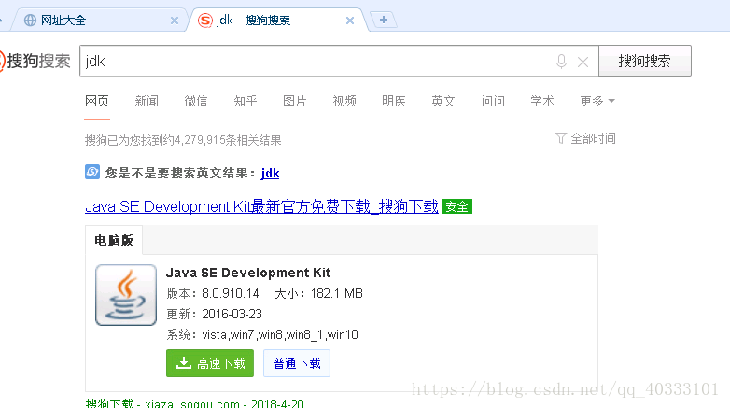The height and width of the screenshot is (408, 730).
Task: Select the 电脑版 tab
Action: coord(114,240)
